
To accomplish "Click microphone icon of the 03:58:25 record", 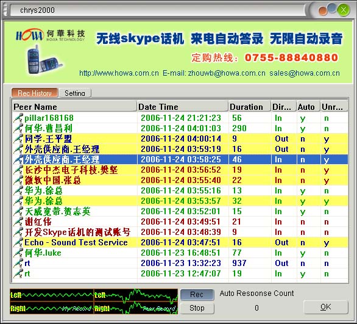I will pyautogui.click(x=18, y=159).
